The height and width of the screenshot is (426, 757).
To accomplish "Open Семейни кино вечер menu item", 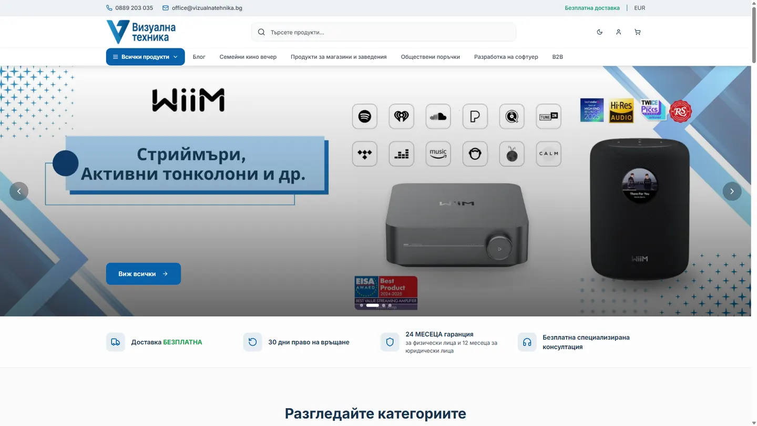I will coord(248,57).
